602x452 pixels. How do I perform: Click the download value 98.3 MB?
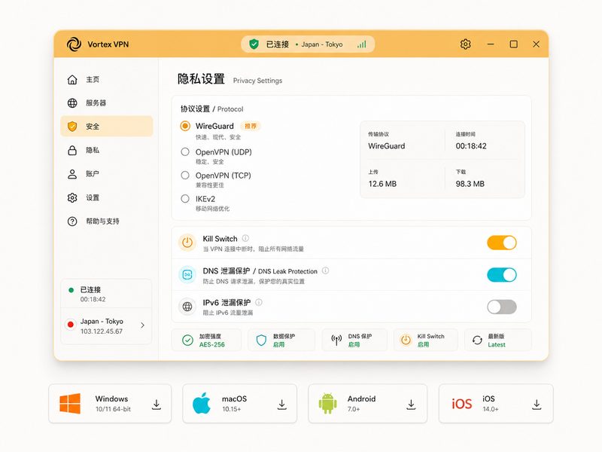click(x=470, y=184)
